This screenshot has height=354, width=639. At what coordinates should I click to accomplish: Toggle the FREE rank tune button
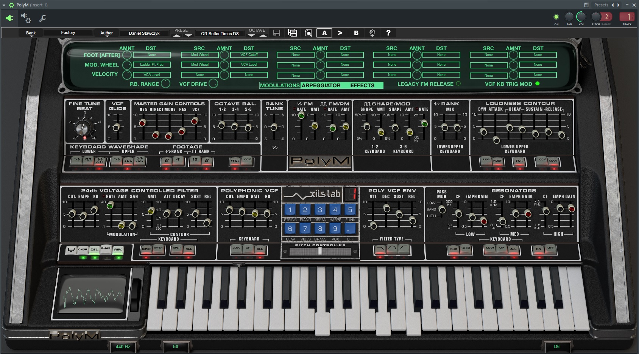pyautogui.click(x=235, y=162)
